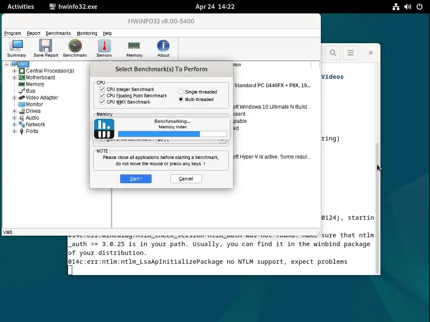Uncheck CPU Floating Point Benchmark

[x=102, y=96]
